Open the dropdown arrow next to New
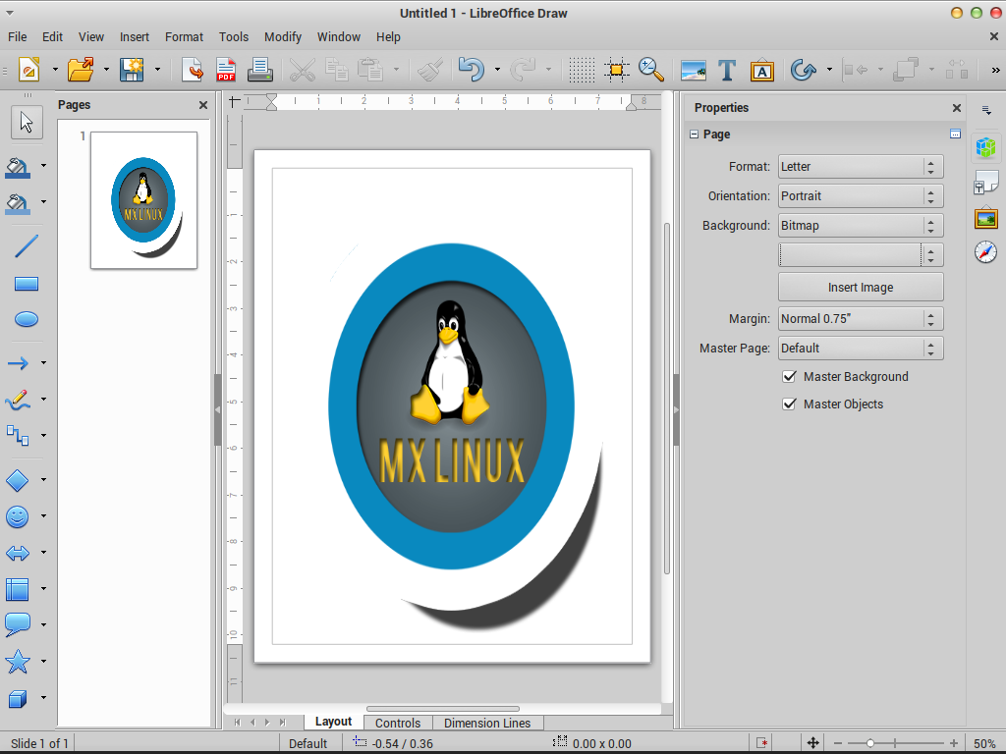The width and height of the screenshot is (1006, 754). click(55, 70)
